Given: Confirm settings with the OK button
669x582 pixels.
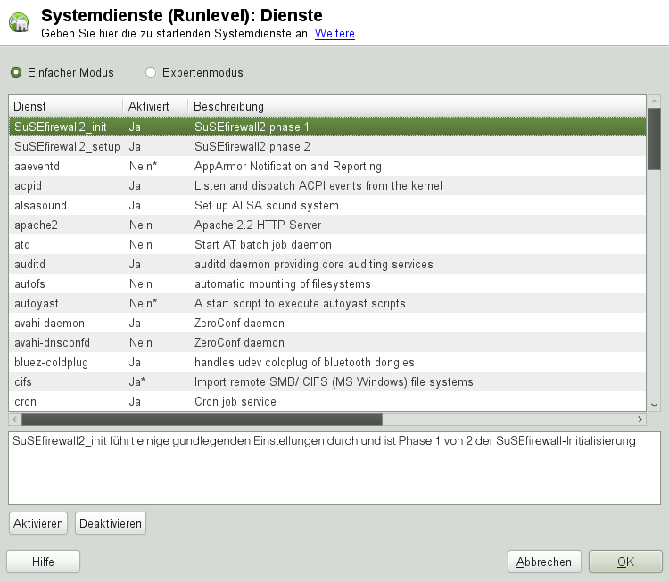Looking at the screenshot, I should click(625, 562).
